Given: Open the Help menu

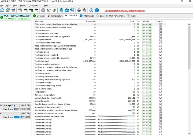Looking at the screenshot, I should pos(46,6).
